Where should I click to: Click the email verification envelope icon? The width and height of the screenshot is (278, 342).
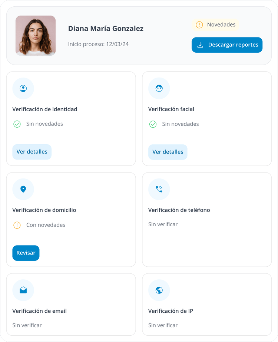pyautogui.click(x=23, y=290)
